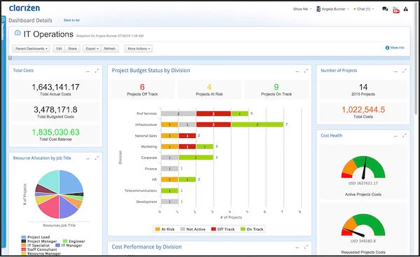The width and height of the screenshot is (420, 257).
Task: Click the Active Projects Costs gauge
Action: [x=363, y=167]
